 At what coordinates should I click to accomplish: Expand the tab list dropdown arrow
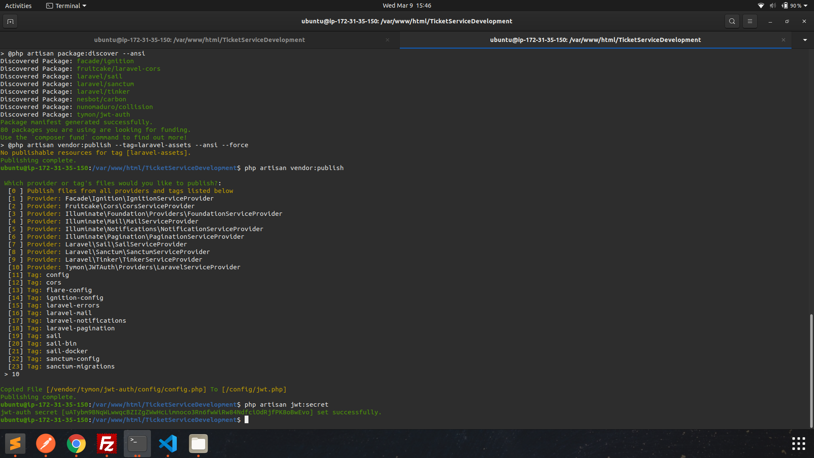[805, 40]
